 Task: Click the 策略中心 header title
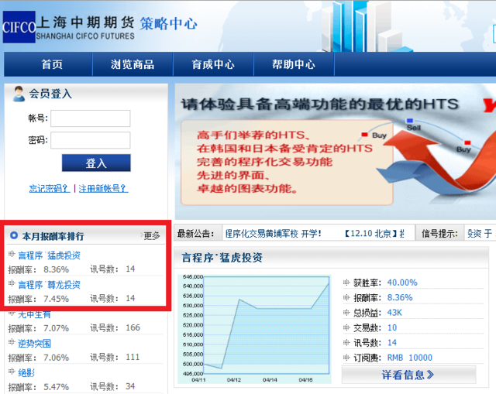tap(169, 24)
